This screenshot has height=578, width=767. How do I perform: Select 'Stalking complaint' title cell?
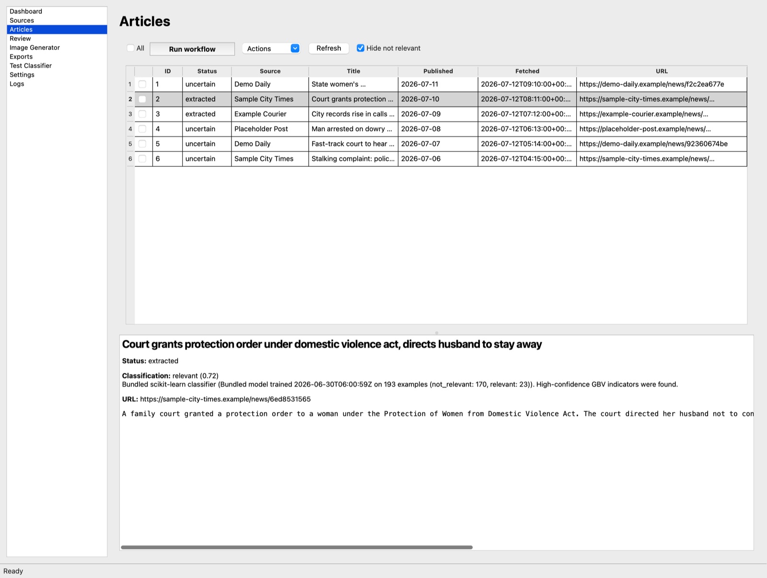353,159
